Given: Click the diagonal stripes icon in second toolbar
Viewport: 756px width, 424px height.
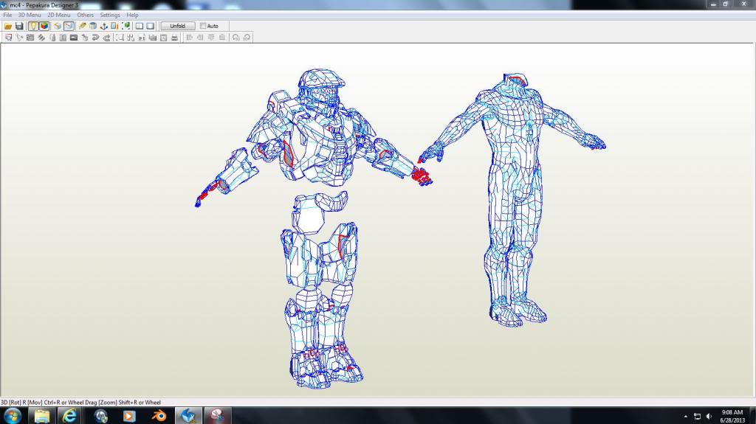Looking at the screenshot, I should [x=41, y=38].
